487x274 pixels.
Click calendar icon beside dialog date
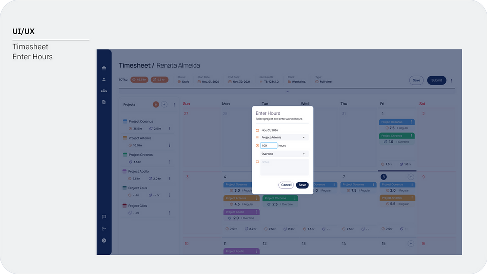coord(257,130)
